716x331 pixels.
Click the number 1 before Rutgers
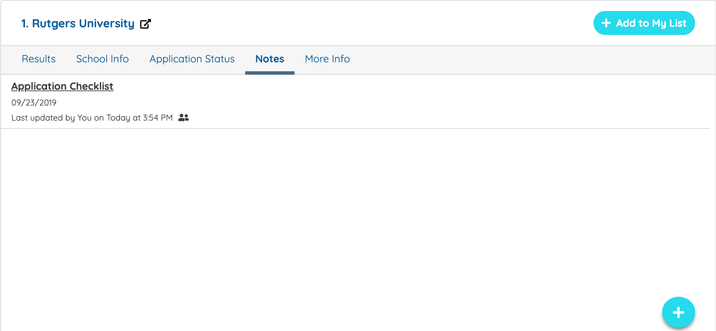coord(24,24)
